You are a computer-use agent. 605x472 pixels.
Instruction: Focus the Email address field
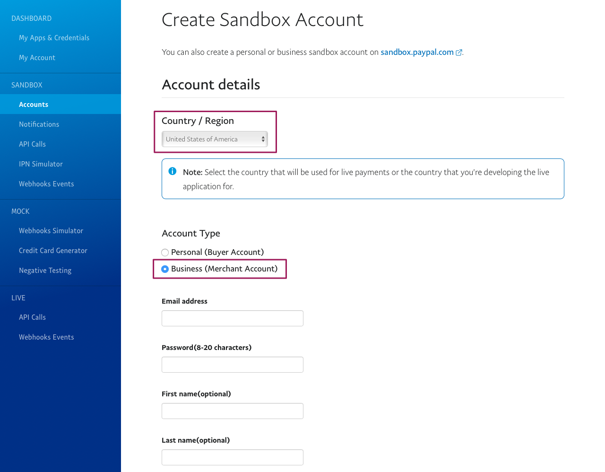click(x=233, y=318)
